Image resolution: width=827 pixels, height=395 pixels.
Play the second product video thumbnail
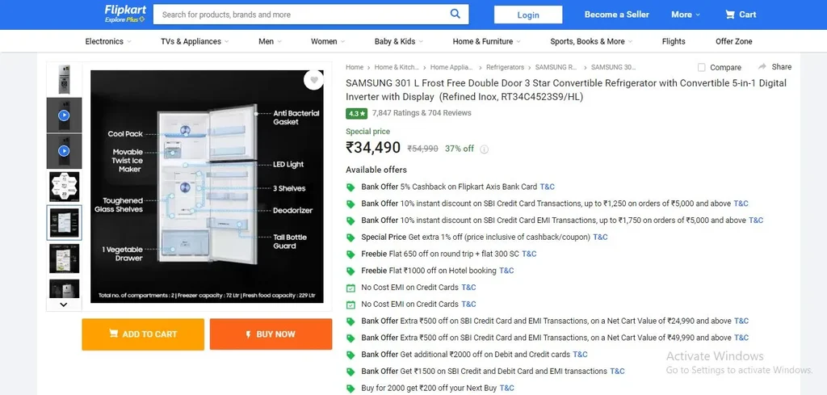(64, 151)
